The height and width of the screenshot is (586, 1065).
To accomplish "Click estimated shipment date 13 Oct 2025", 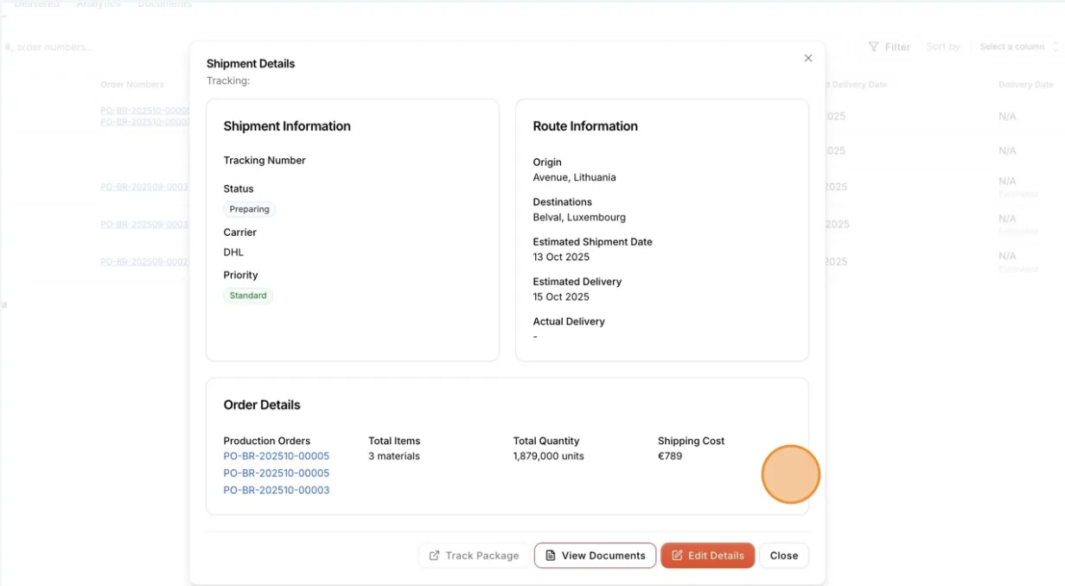I will point(561,257).
